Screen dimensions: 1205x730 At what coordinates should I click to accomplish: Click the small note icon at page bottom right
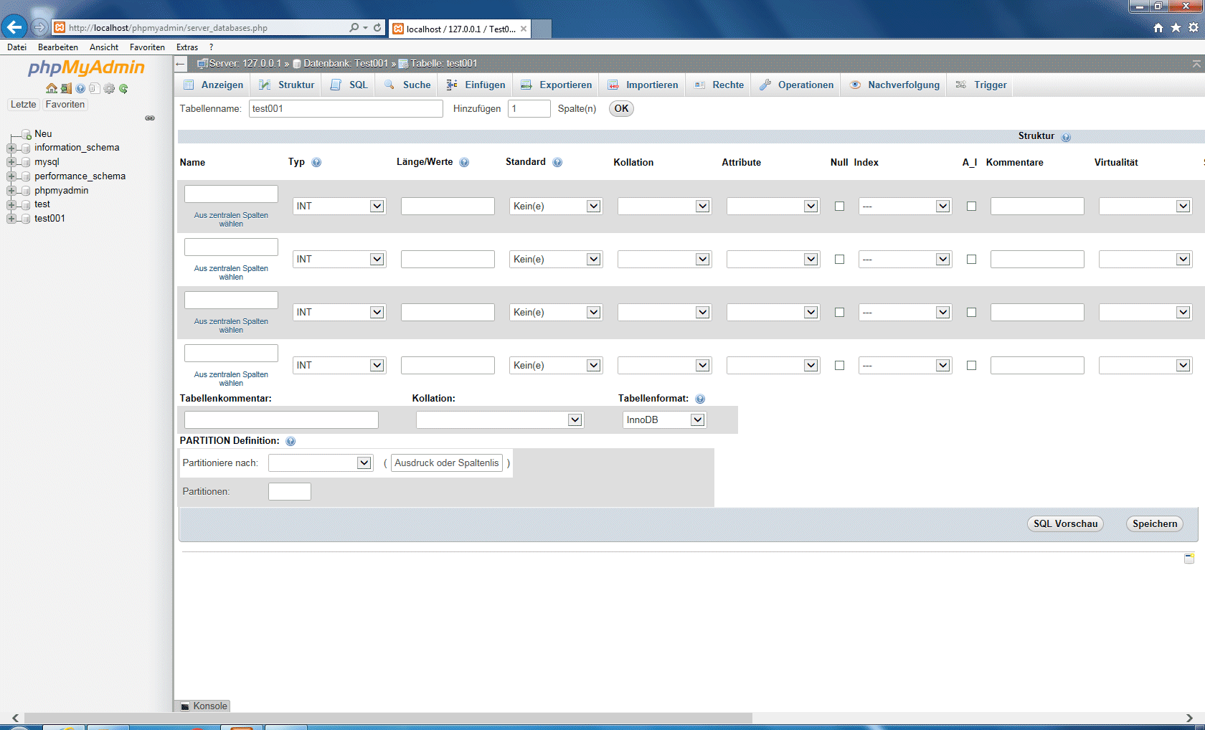1189,558
